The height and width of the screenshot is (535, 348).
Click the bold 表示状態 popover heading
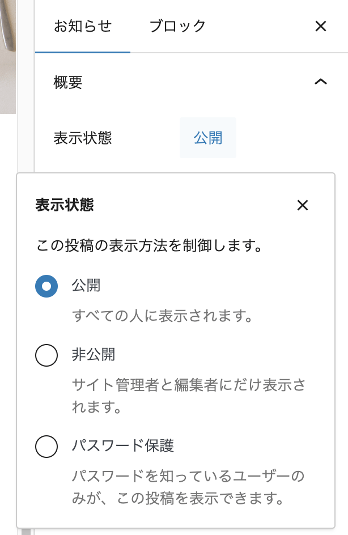point(65,205)
